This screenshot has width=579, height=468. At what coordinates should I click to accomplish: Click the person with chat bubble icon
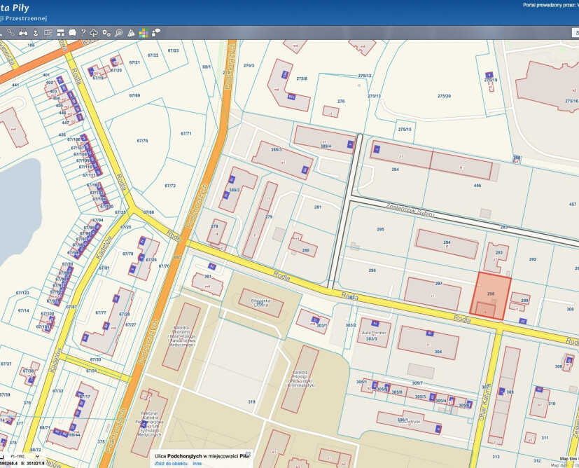[155, 32]
